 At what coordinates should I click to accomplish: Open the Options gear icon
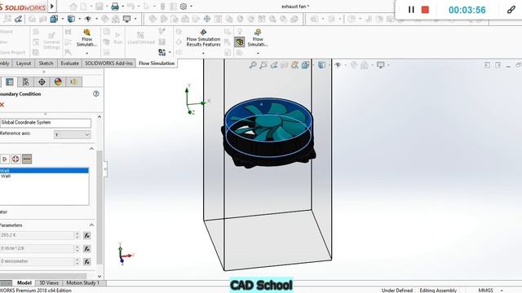[184, 6]
